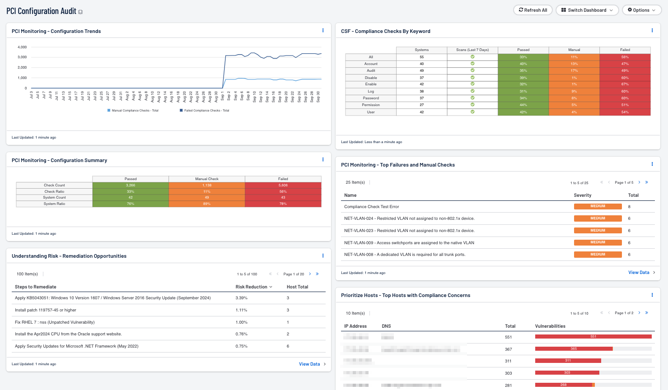Open View Data in Top Failures panel
Image resolution: width=668 pixels, height=390 pixels.
(641, 272)
